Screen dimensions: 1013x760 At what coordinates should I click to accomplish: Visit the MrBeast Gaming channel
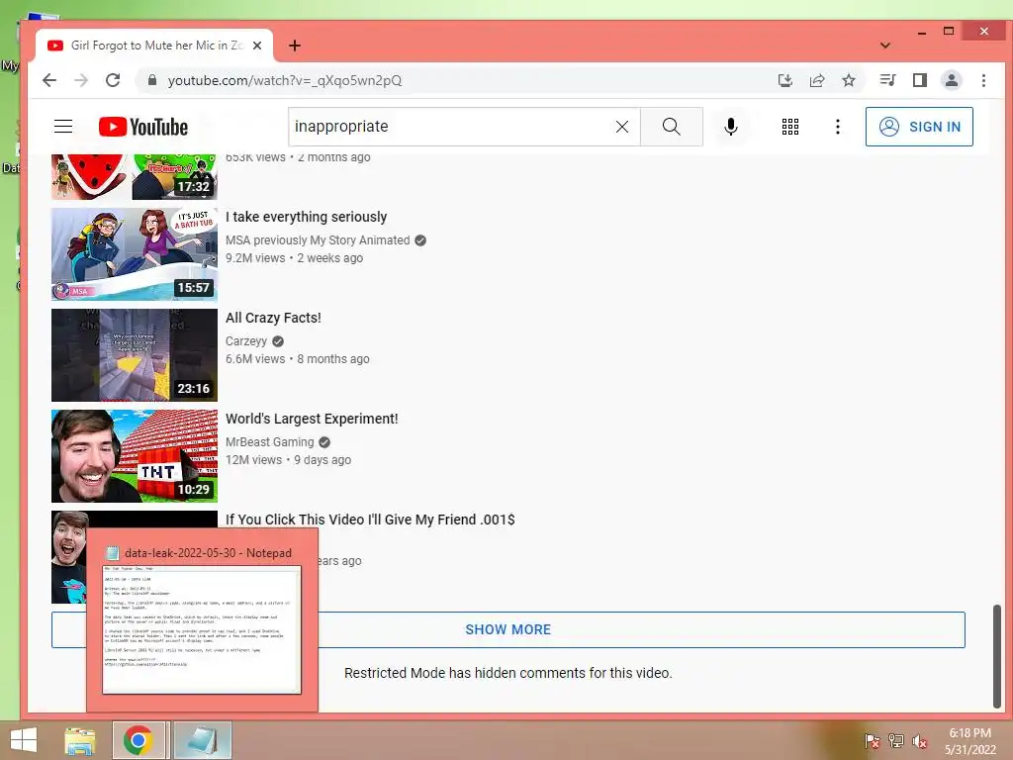point(269,441)
